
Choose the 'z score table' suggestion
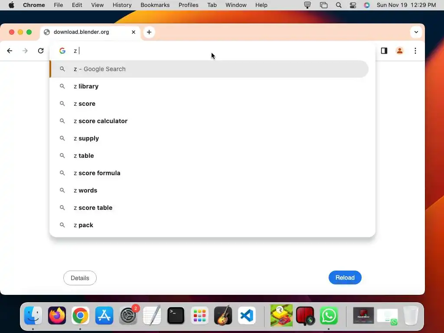tap(209, 208)
